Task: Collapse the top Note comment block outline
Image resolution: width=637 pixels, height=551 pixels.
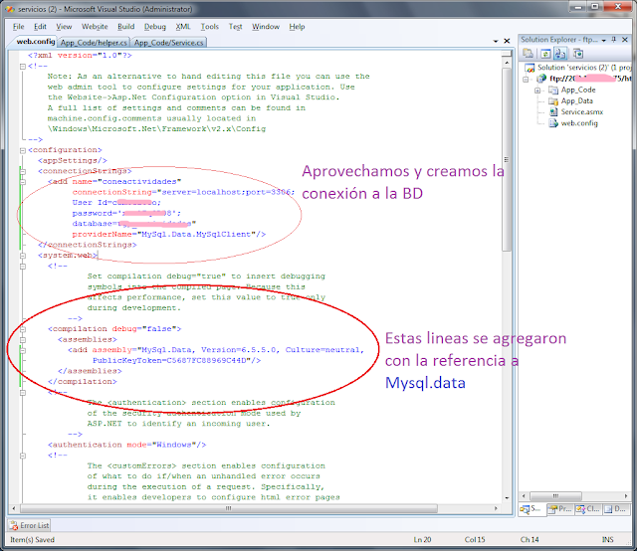Action: 23,67
